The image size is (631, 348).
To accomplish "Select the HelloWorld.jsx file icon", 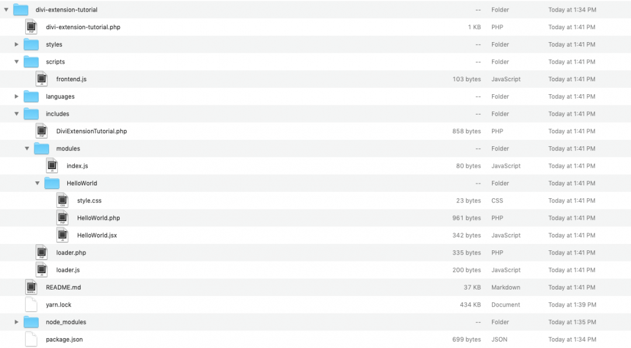I will click(x=63, y=235).
